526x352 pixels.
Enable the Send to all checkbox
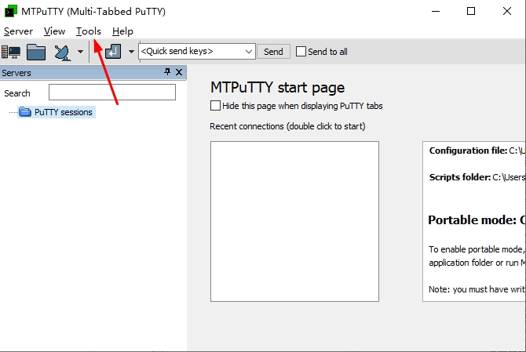(x=301, y=52)
